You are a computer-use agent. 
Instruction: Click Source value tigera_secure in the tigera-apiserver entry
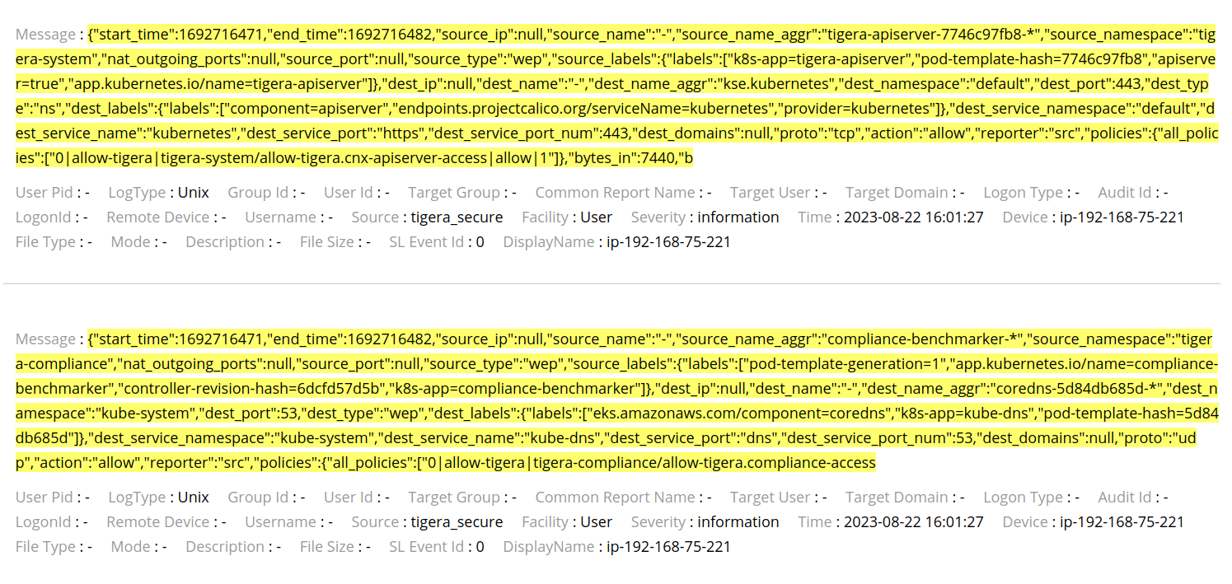[457, 217]
